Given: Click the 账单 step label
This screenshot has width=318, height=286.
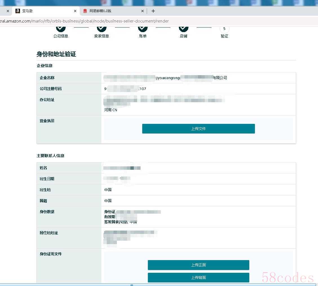Looking at the screenshot, I should click(x=143, y=36).
